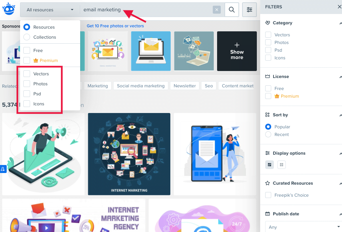Click the License crown outline icon
This screenshot has width=342, height=232.
(x=268, y=76)
